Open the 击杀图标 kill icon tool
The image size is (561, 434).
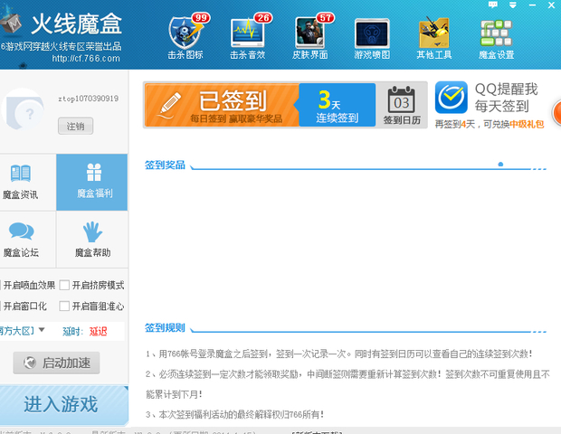coord(185,37)
